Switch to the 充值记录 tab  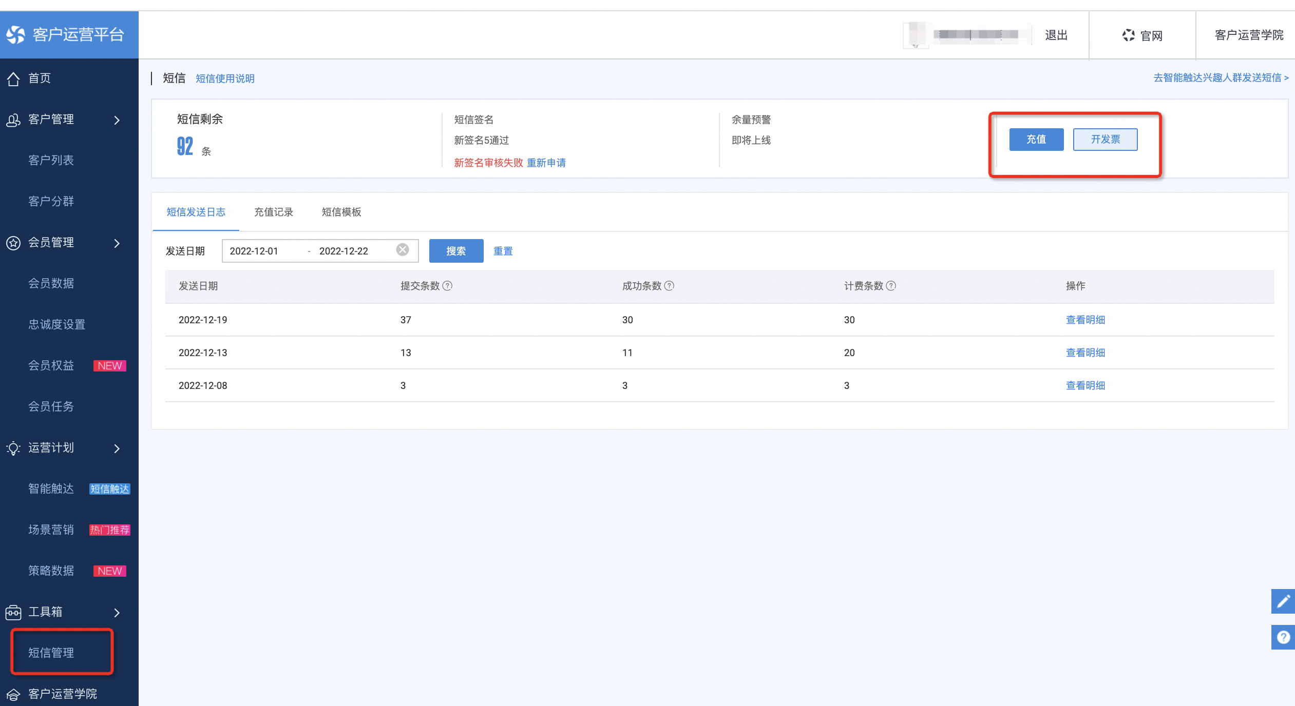[274, 212]
